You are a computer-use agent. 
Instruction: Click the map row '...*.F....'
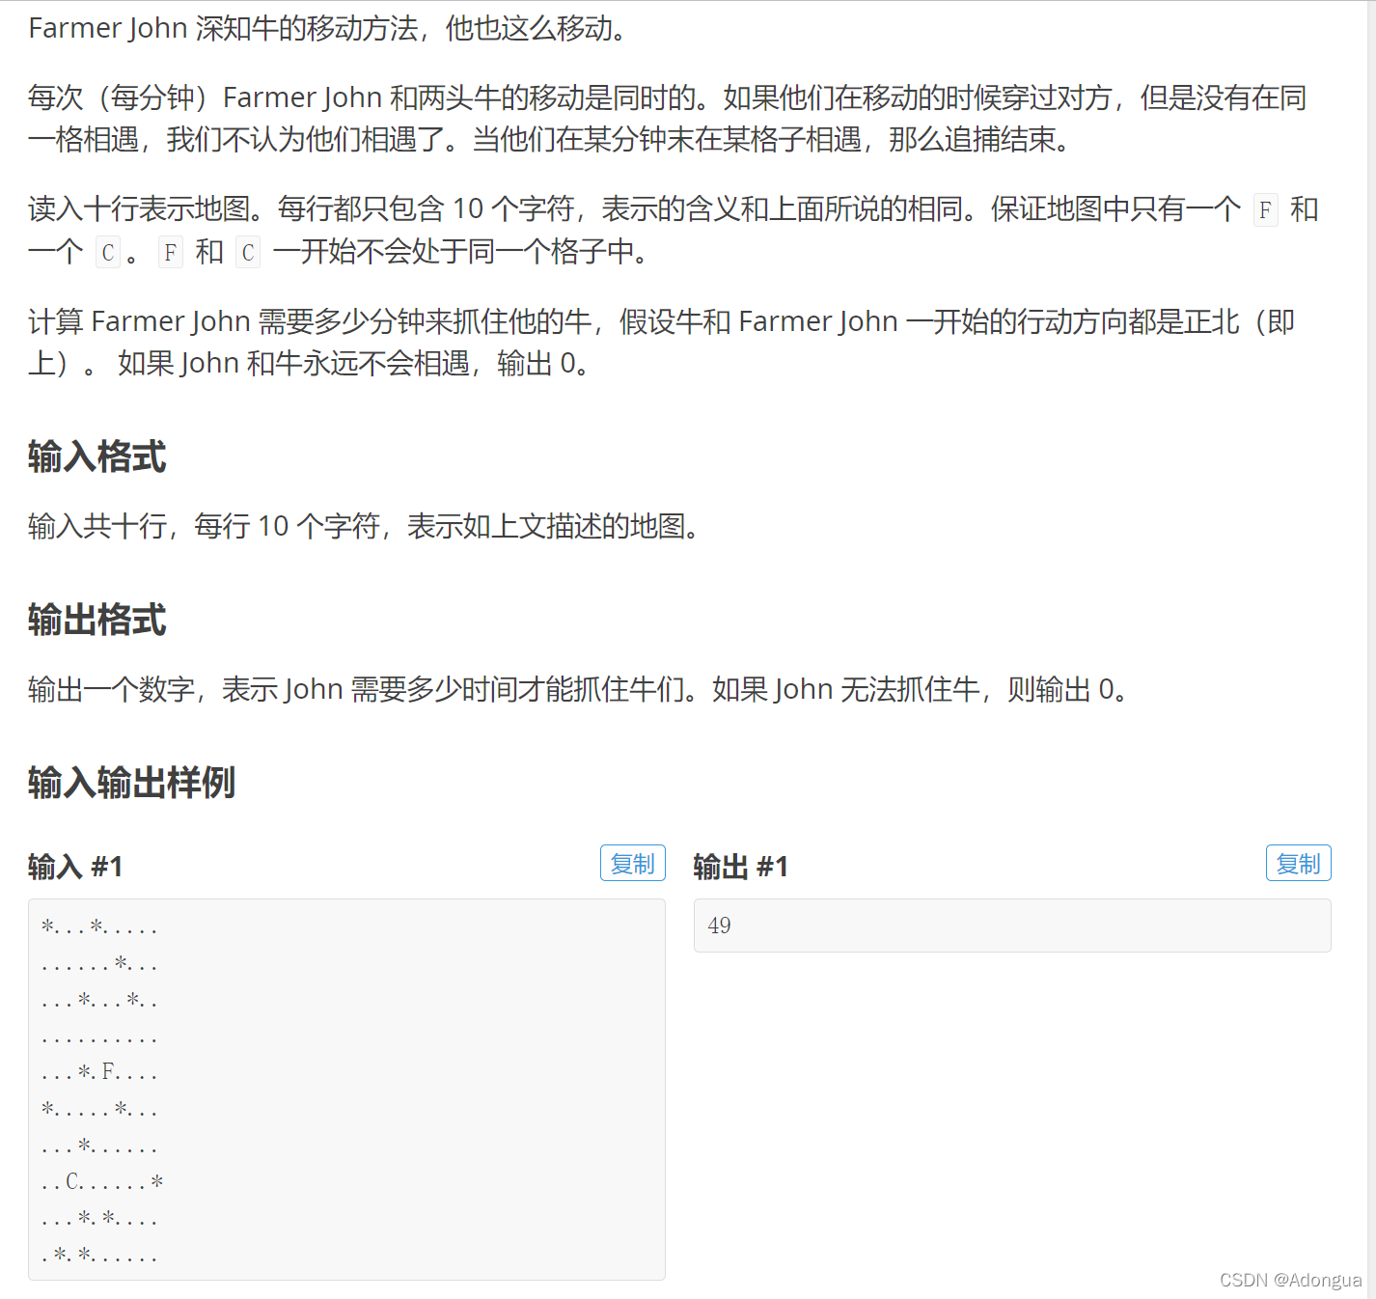(99, 1071)
